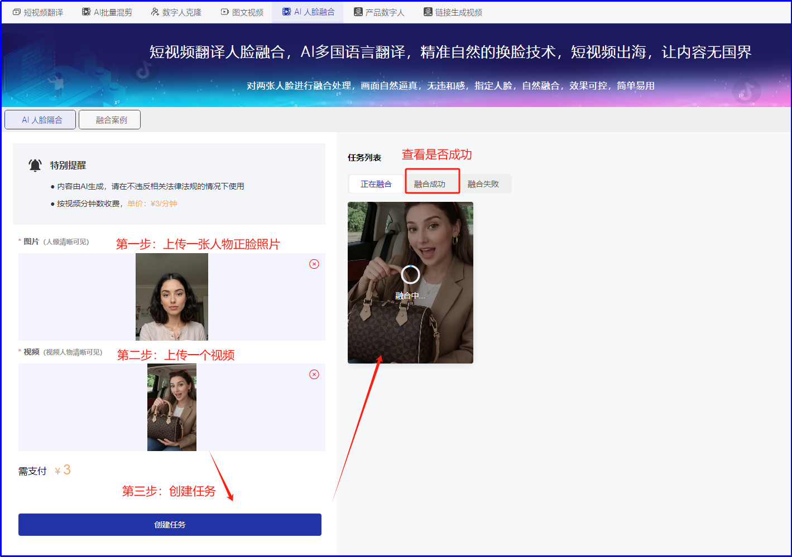Image resolution: width=792 pixels, height=557 pixels.
Task: Click the 短视频翻译 tab icon
Action: pyautogui.click(x=17, y=12)
